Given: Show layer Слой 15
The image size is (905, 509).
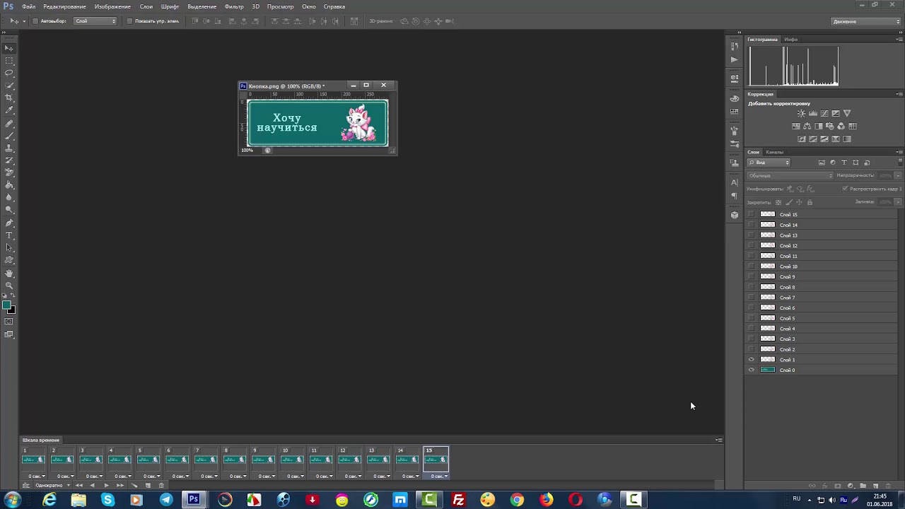Looking at the screenshot, I should point(752,214).
